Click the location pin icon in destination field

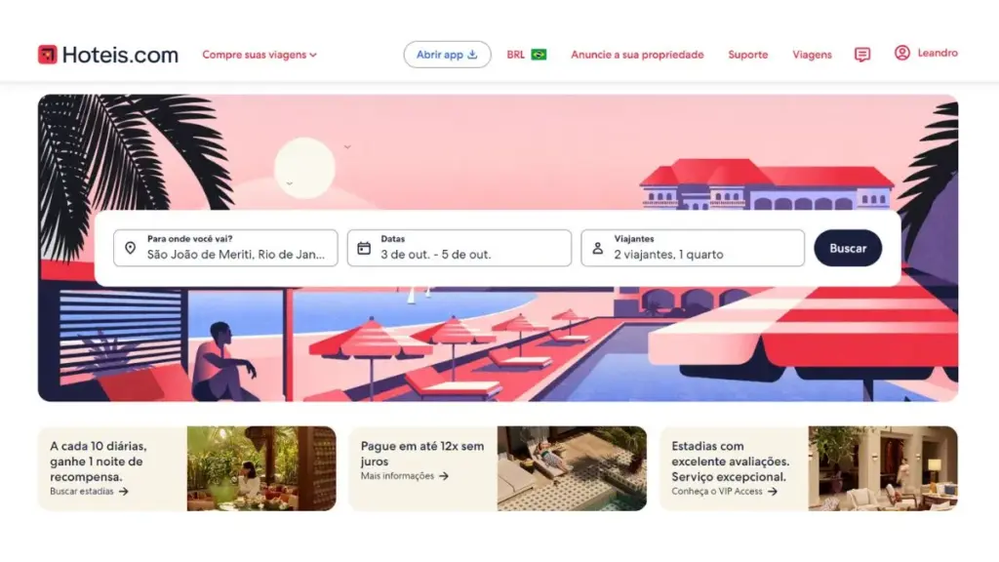130,248
